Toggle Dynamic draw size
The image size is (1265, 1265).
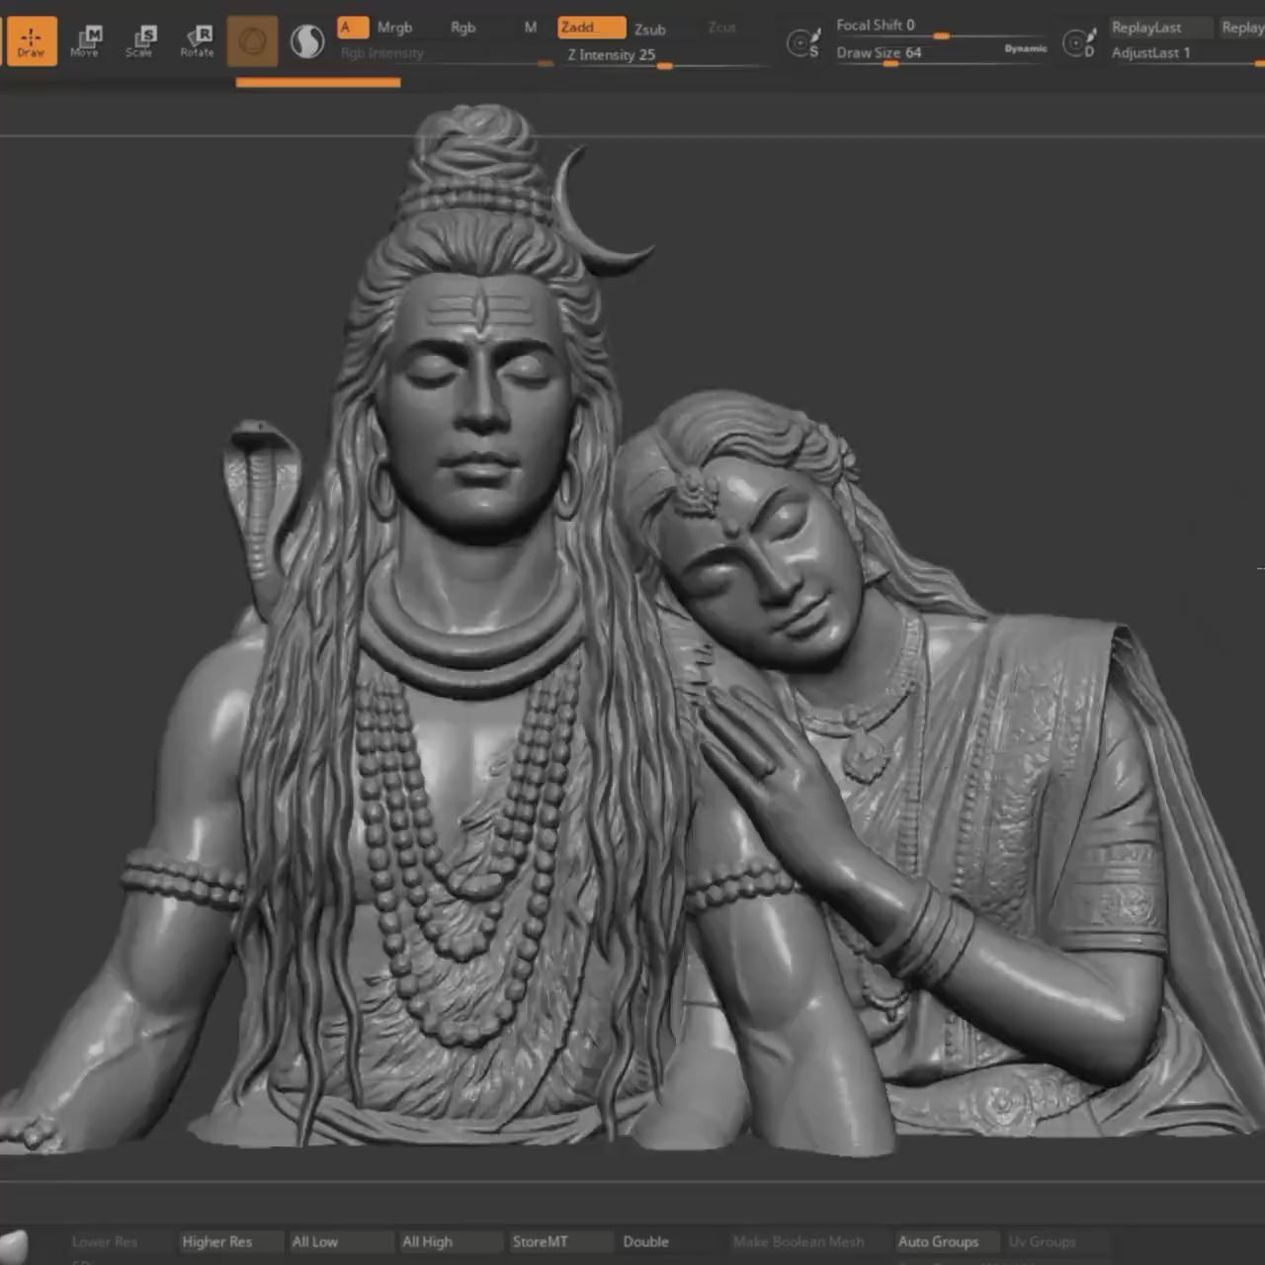click(1025, 47)
